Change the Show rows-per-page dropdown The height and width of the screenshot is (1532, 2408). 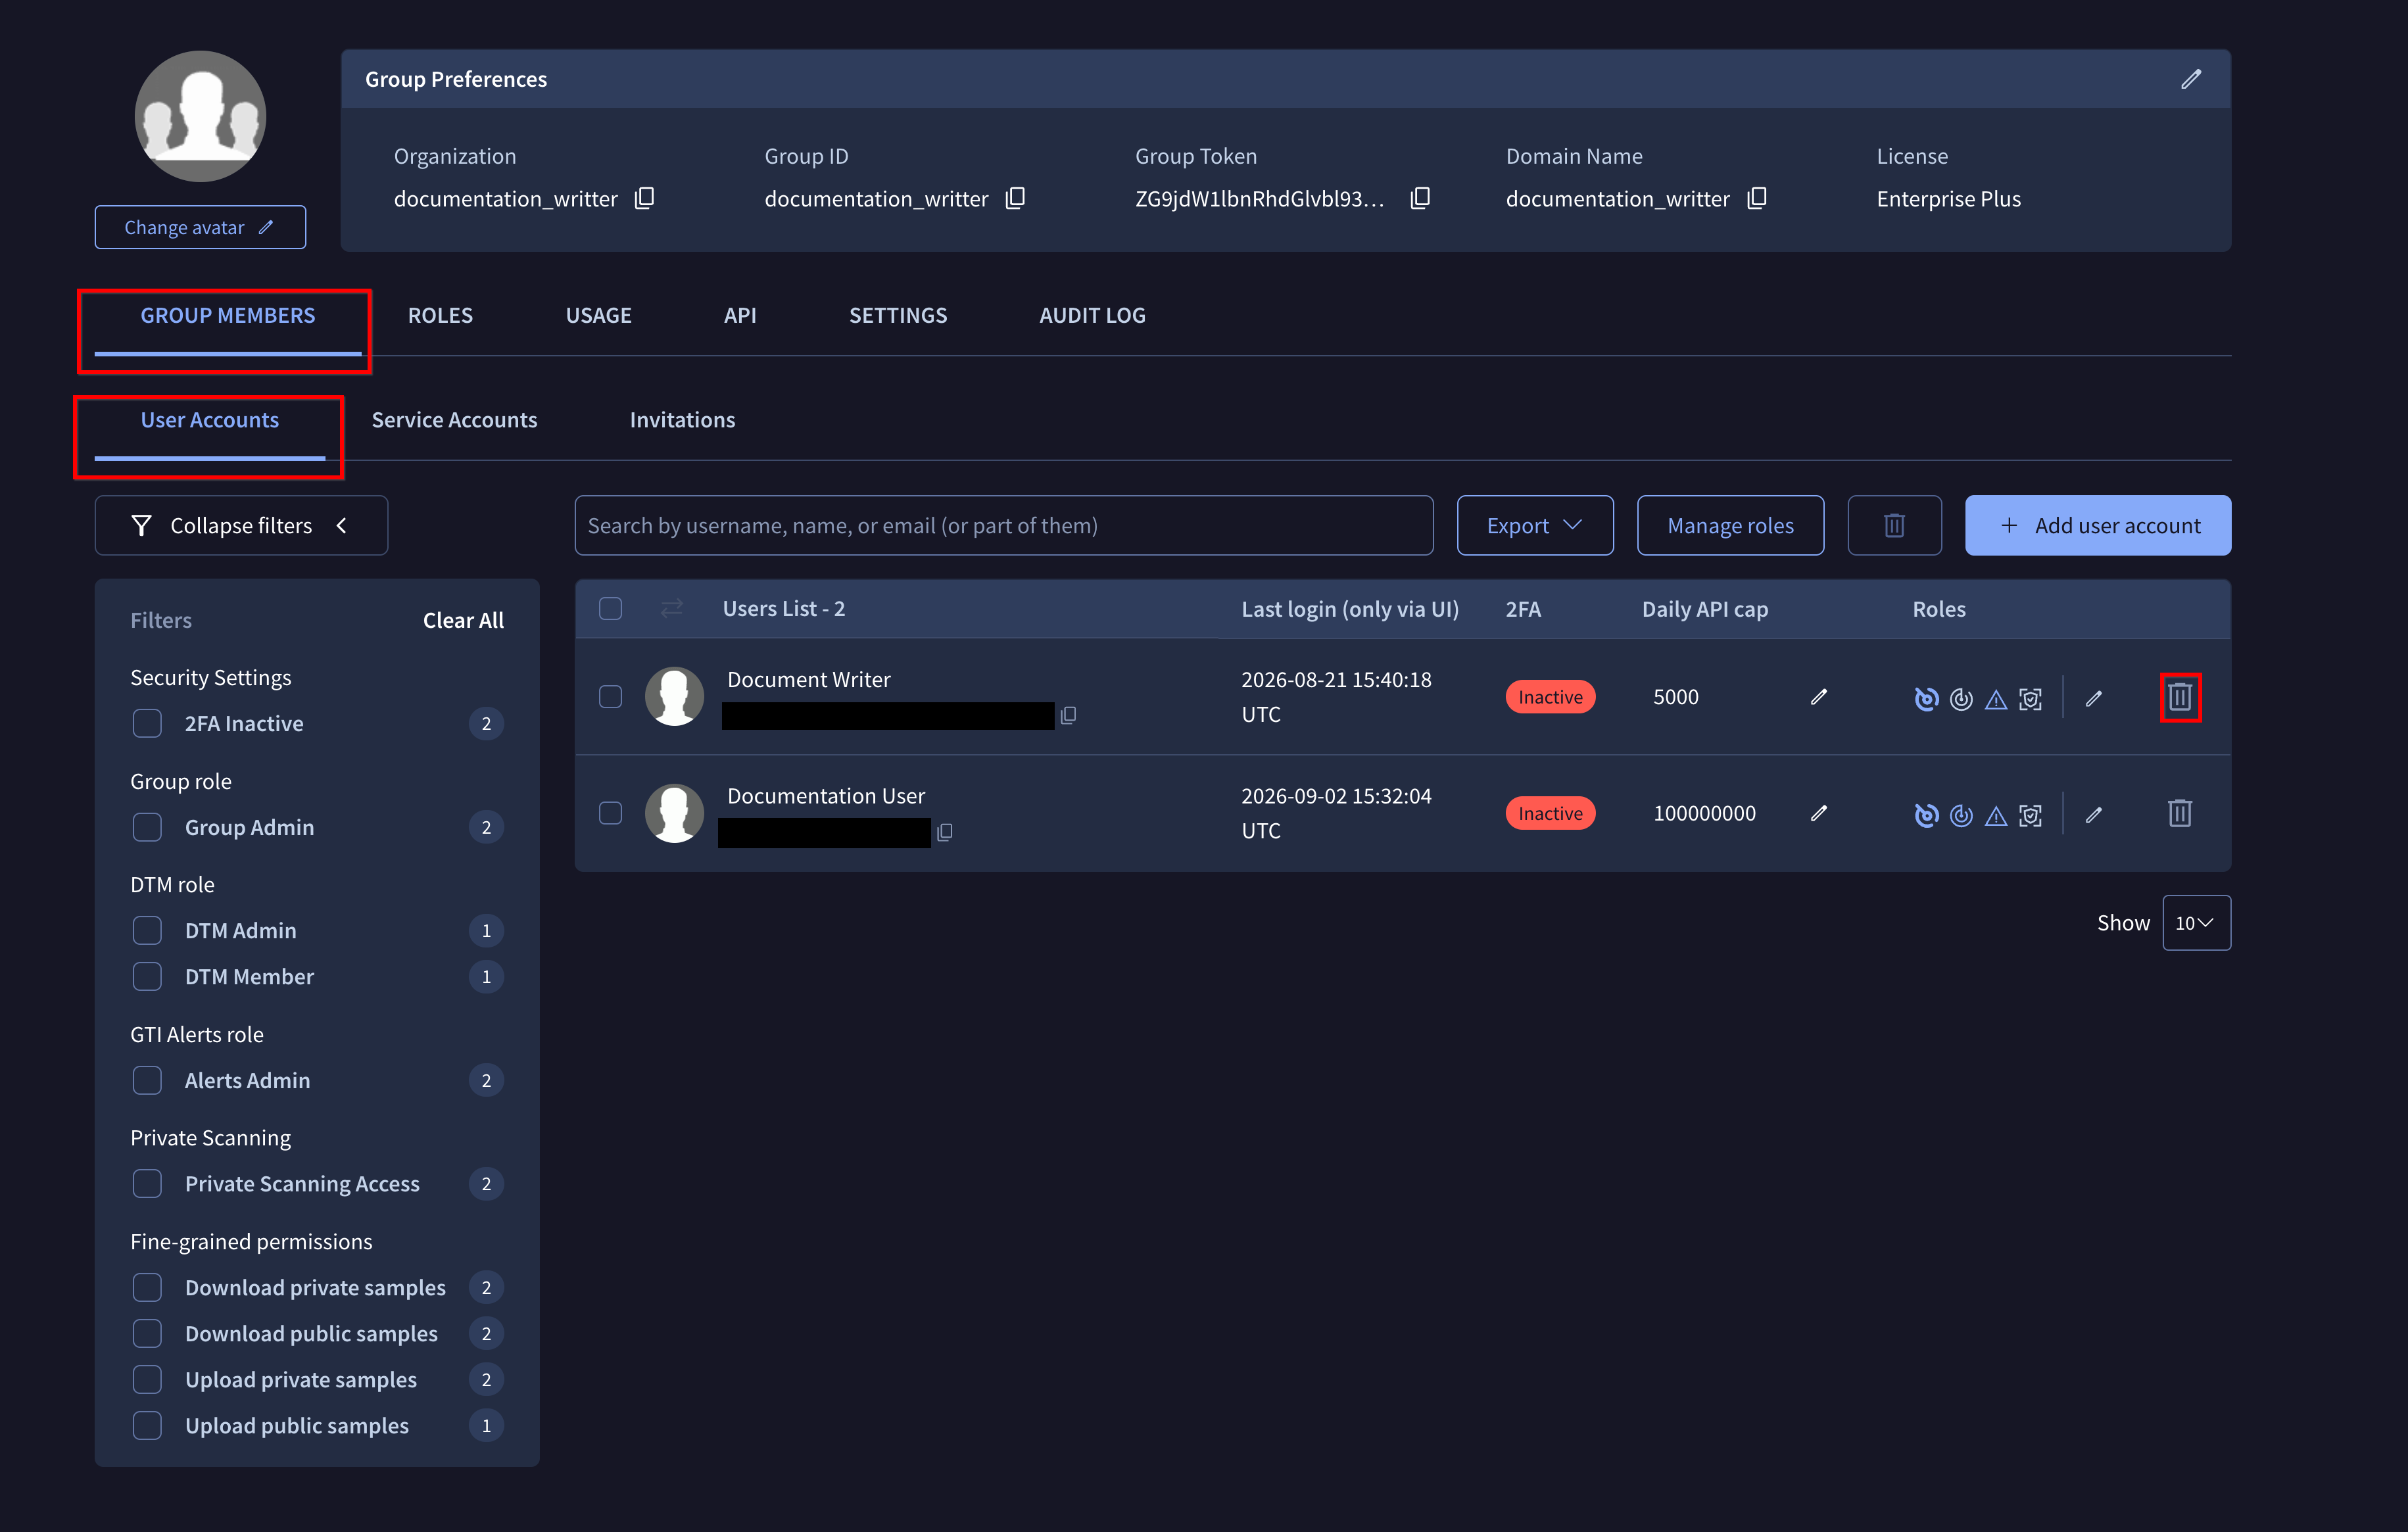pos(2196,923)
